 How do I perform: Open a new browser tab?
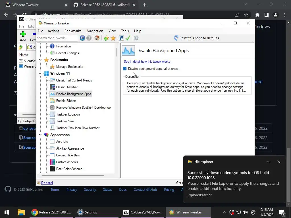coord(145,5)
